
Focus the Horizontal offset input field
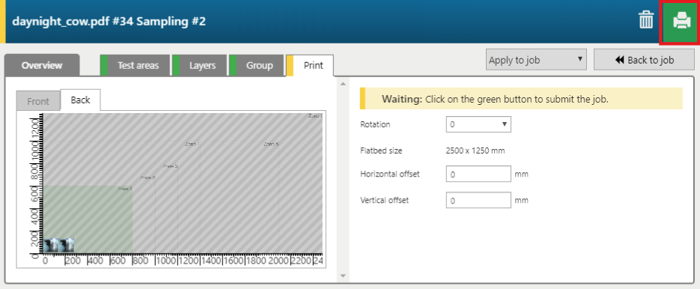pos(478,174)
